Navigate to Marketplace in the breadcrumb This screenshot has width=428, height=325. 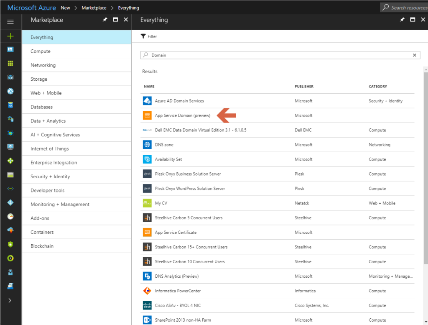(x=94, y=8)
